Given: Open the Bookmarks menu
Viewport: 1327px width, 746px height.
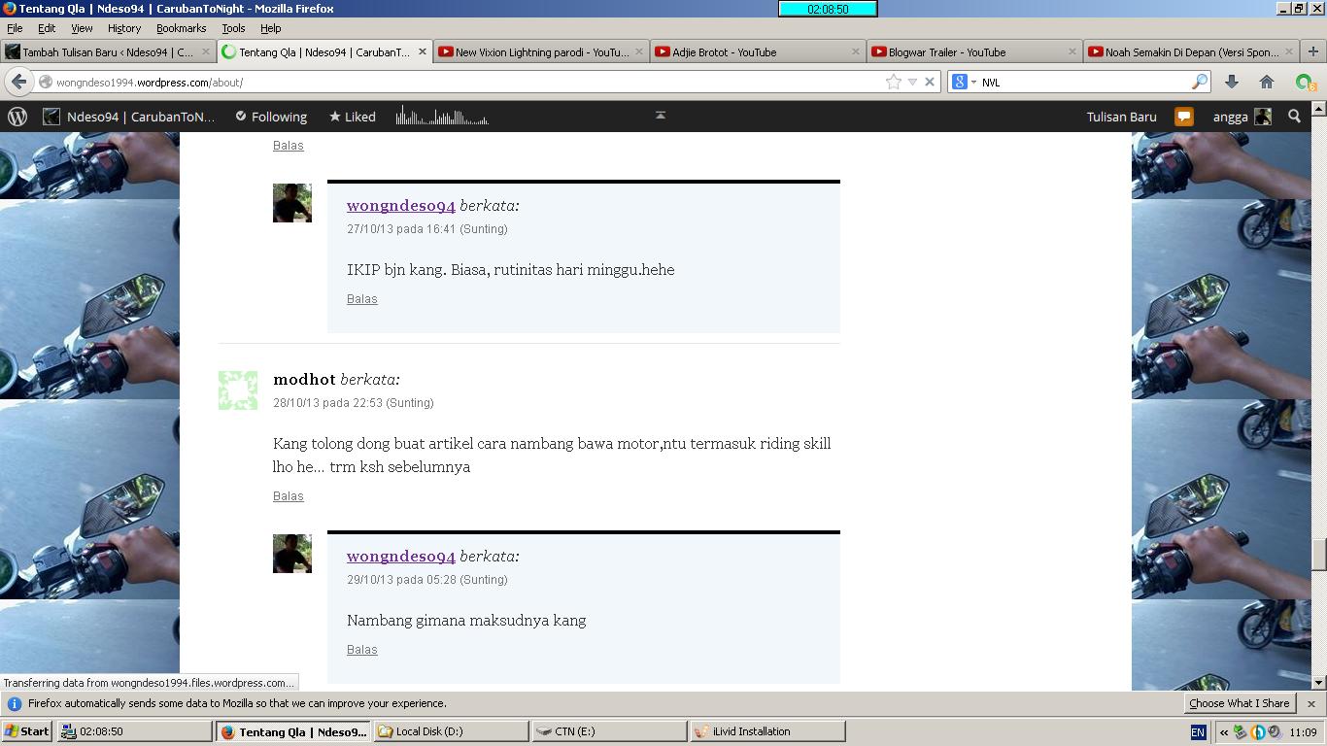Looking at the screenshot, I should [x=181, y=28].
